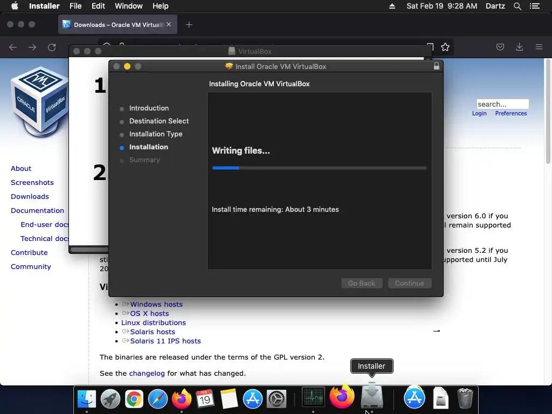552x414 pixels.
Task: Click the Windows hosts download link
Action: pos(156,304)
